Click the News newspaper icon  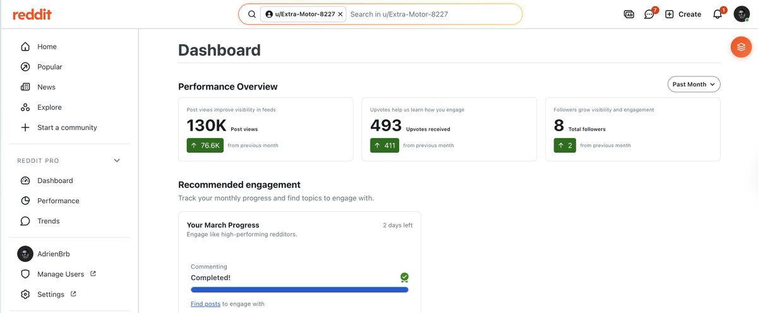[x=25, y=87]
